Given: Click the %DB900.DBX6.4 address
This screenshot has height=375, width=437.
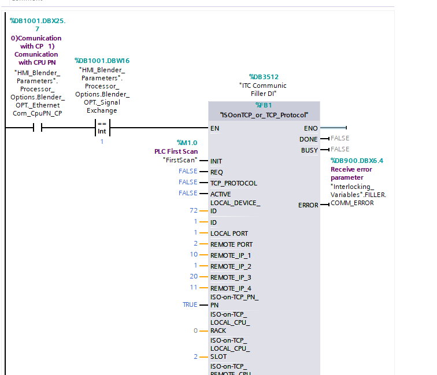Looking at the screenshot, I should click(x=357, y=161).
